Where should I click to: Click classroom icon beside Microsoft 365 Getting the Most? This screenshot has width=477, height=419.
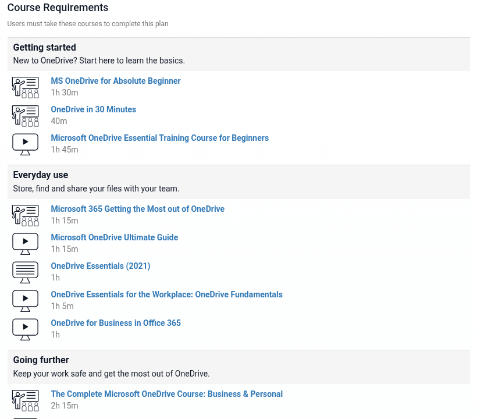(25, 215)
